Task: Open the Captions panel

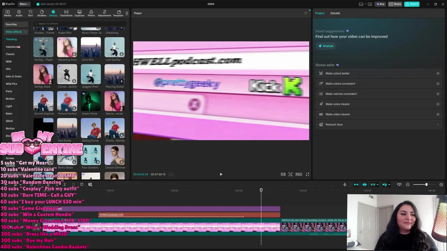Action: tap(79, 13)
